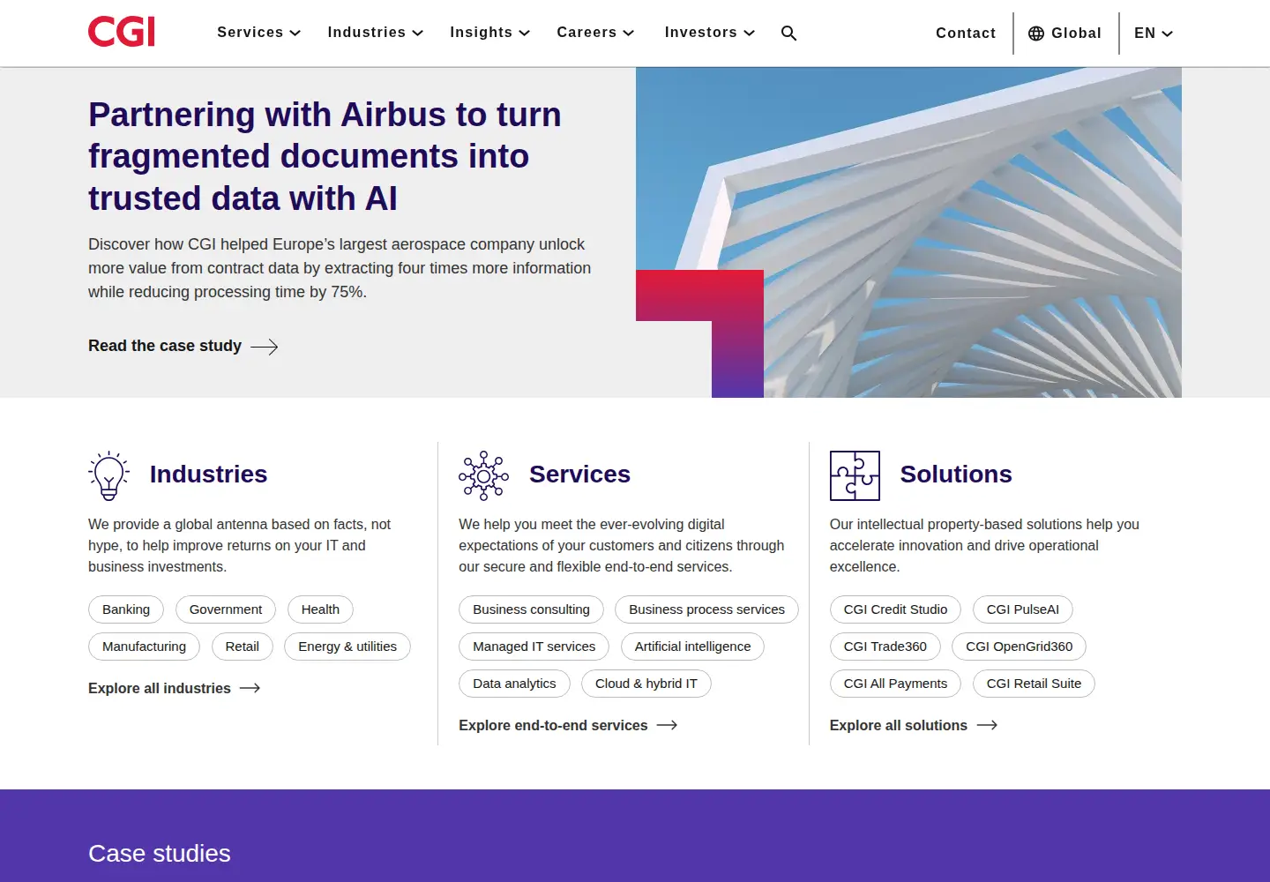
Task: Click the Airbus hero architectural image
Action: pyautogui.click(x=908, y=233)
